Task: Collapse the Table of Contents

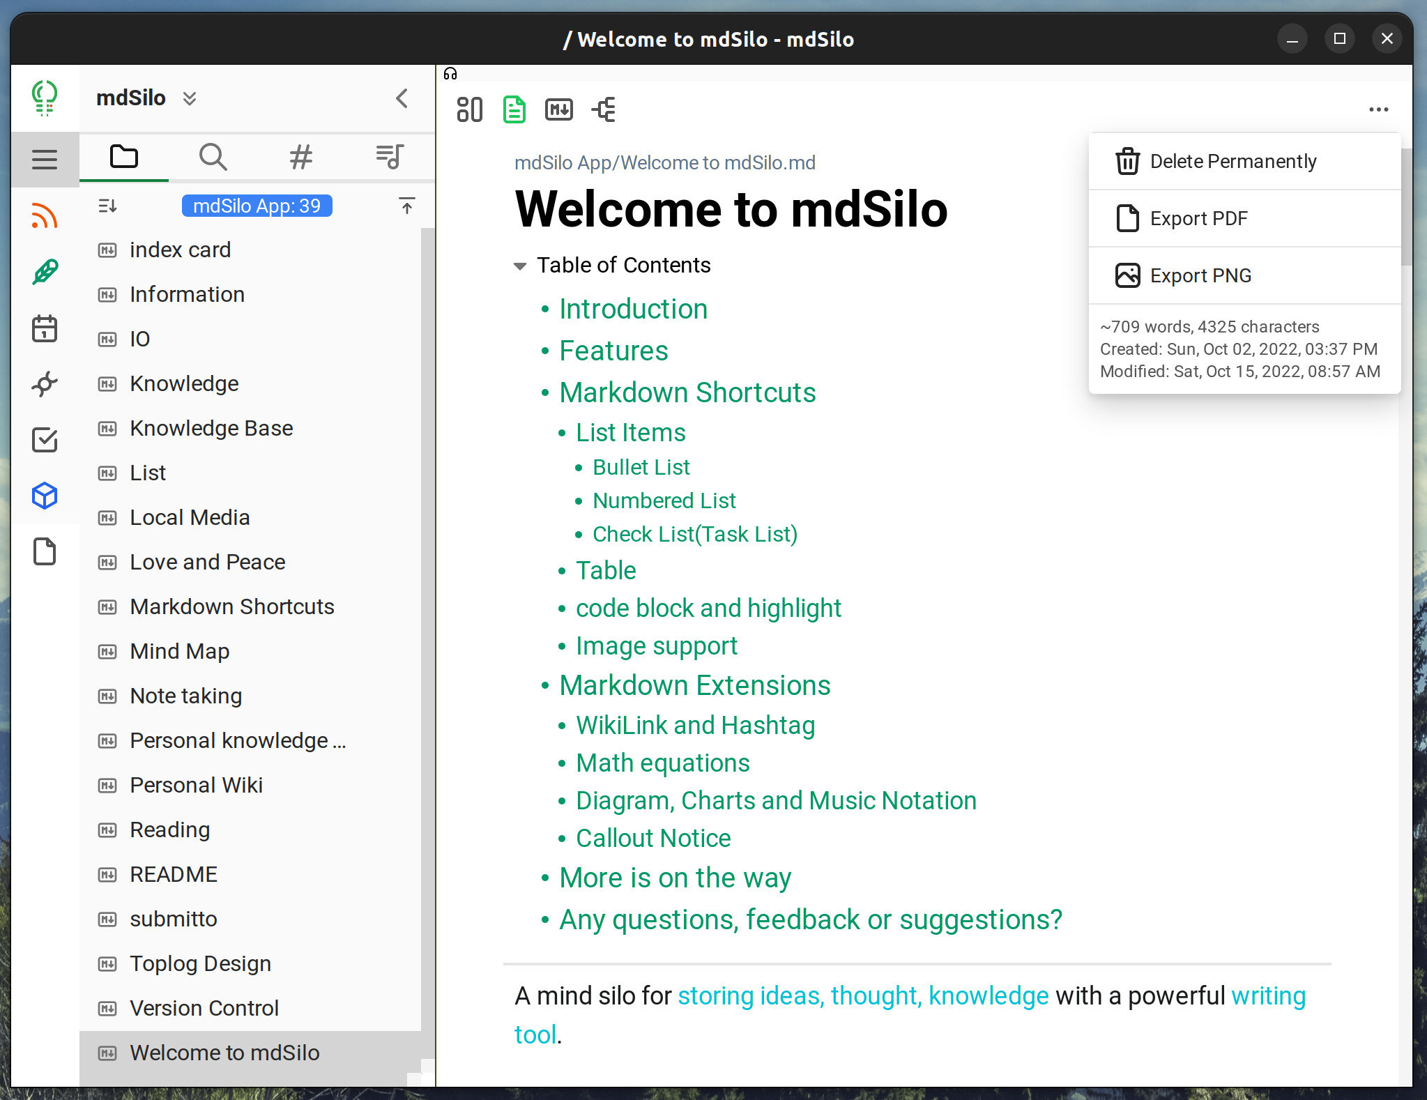Action: 519,266
